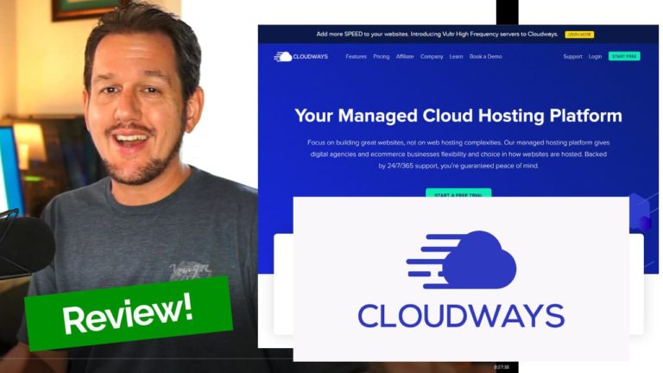Click the 'Your Managed Cloud Hosting Platform' headline
This screenshot has height=373, width=663.
458,116
